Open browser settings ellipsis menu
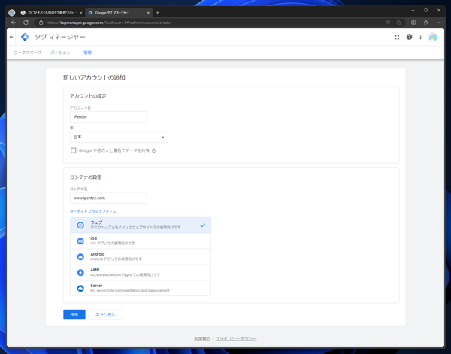 438,23
